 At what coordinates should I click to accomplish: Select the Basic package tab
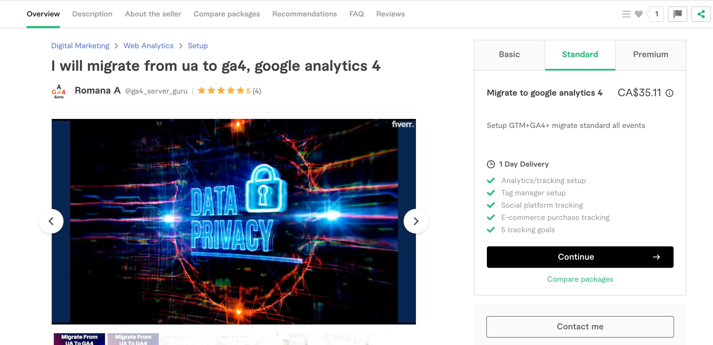[x=509, y=55]
